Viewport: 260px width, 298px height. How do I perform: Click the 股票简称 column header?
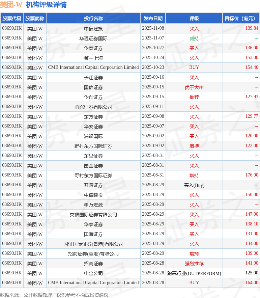[x=35, y=19]
